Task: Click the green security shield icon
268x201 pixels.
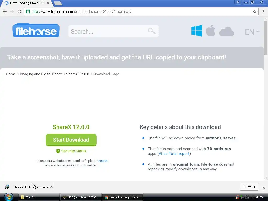Action: [58, 151]
